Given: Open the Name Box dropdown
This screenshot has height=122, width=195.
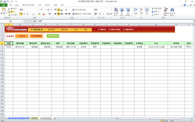Looking at the screenshot, I should (x=23, y=21).
